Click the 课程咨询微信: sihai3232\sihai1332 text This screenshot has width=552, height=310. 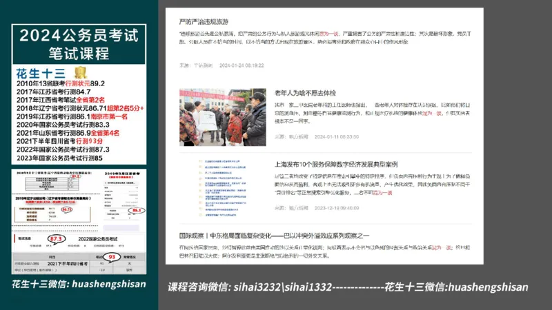(x=250, y=287)
